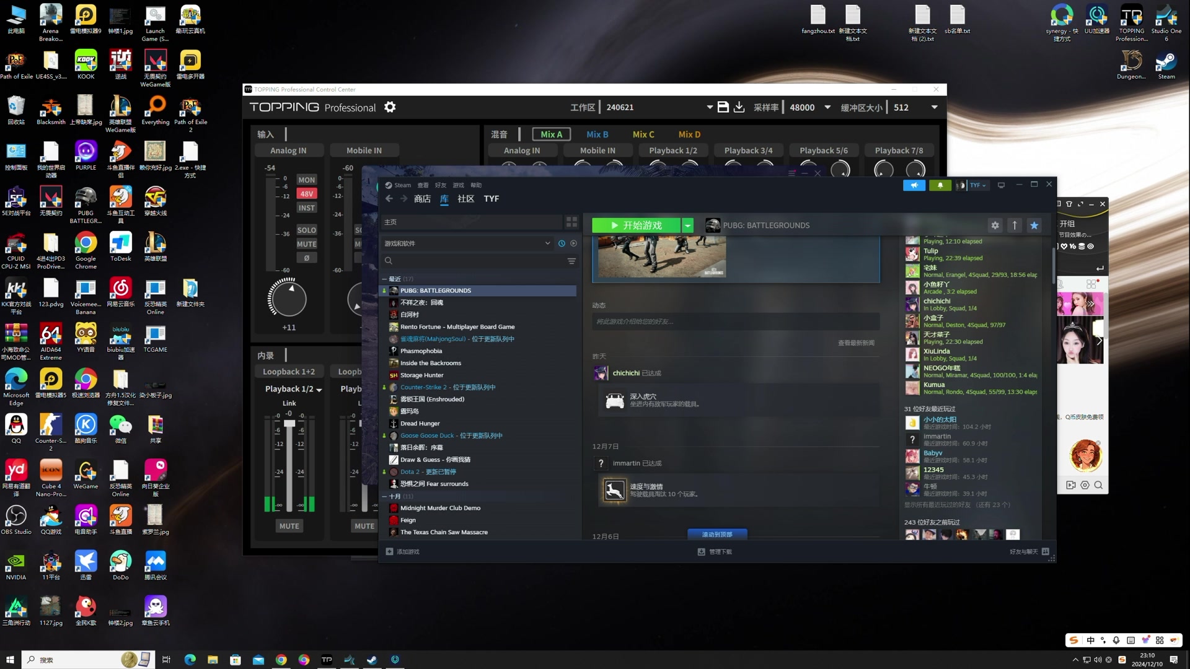Open advanced filter icon beside library search
1190x669 pixels.
click(x=571, y=261)
